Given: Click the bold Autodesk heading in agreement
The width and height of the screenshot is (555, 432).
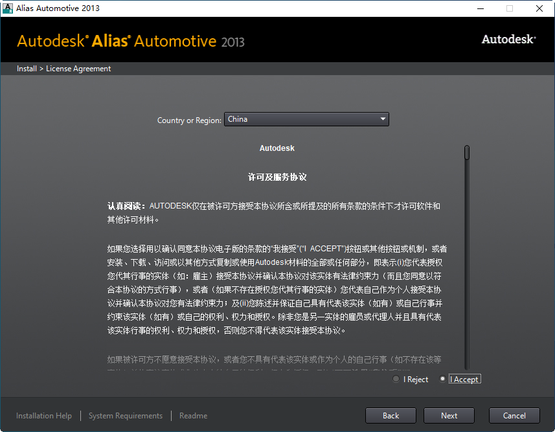Looking at the screenshot, I should click(x=277, y=148).
